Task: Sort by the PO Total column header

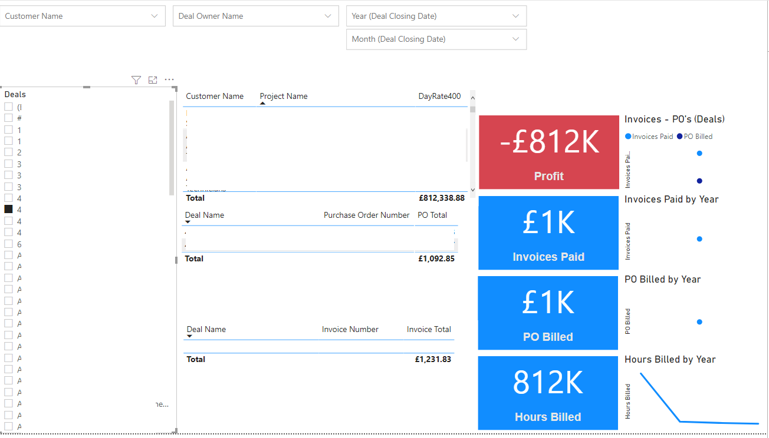Action: click(432, 215)
